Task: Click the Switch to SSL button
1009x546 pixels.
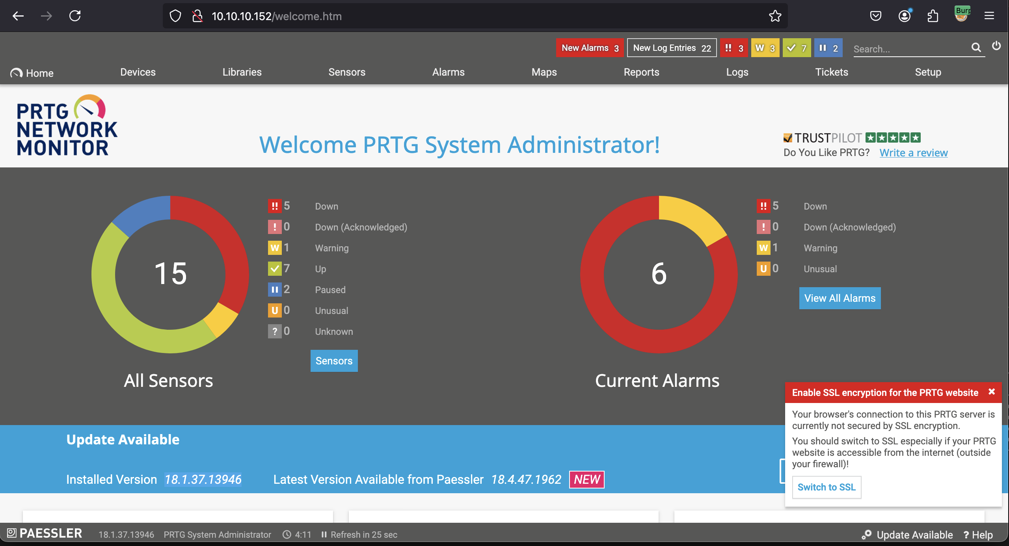Action: [827, 487]
